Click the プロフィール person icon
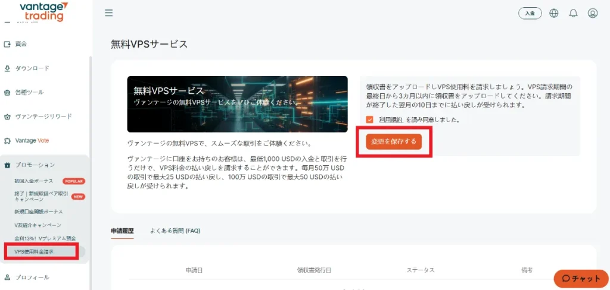 (x=7, y=277)
